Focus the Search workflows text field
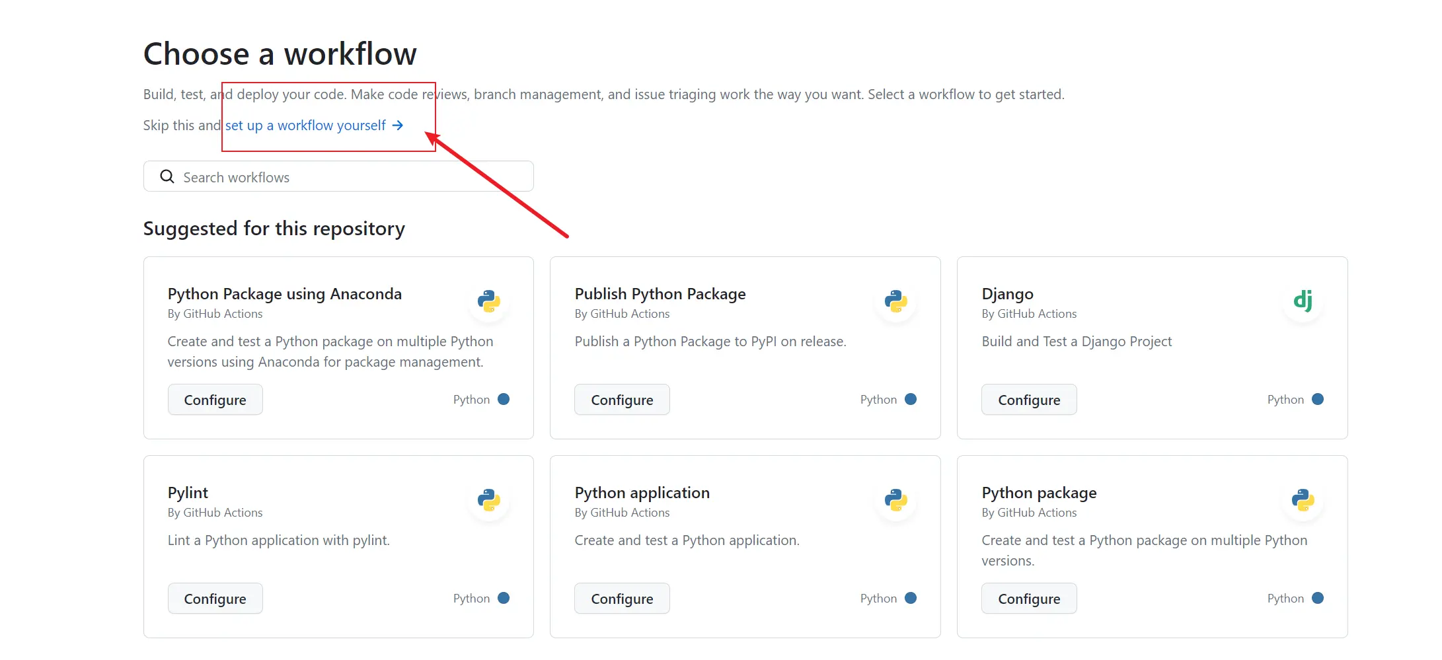 338,176
